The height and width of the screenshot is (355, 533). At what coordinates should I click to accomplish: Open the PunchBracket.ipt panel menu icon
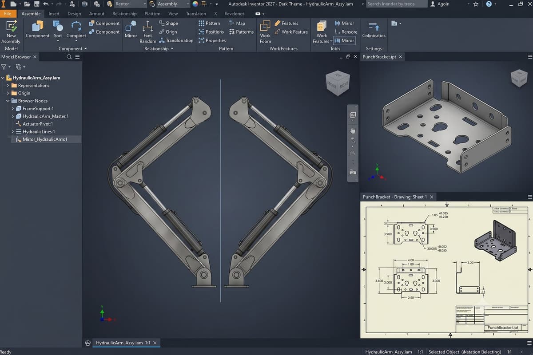click(529, 57)
